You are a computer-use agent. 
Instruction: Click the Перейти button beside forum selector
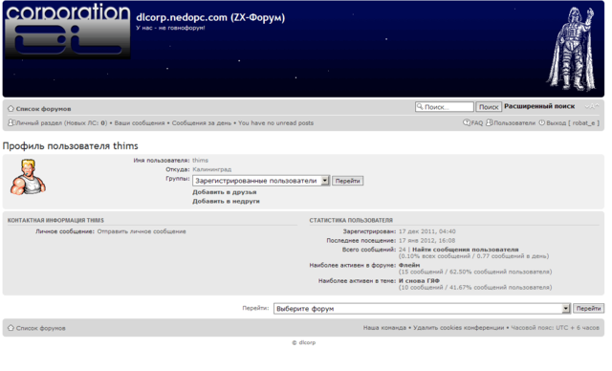click(588, 308)
